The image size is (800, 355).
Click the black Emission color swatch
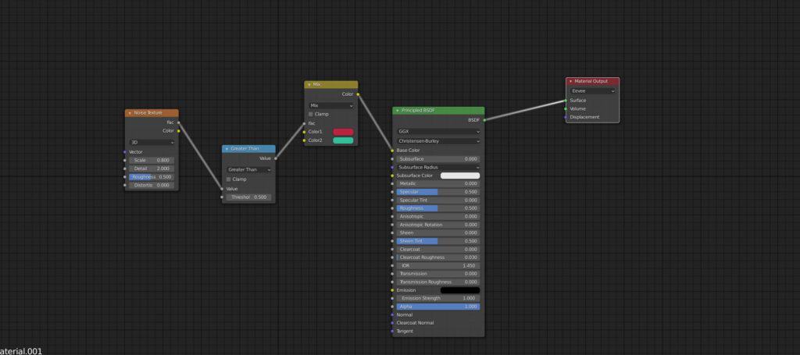pyautogui.click(x=460, y=290)
